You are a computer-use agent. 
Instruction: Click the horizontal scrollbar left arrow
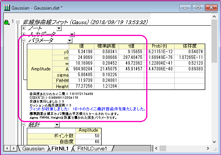(x=156, y=148)
